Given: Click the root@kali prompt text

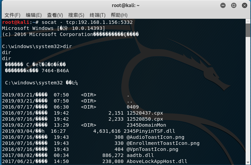Looking at the screenshot, I should tap(16, 22).
